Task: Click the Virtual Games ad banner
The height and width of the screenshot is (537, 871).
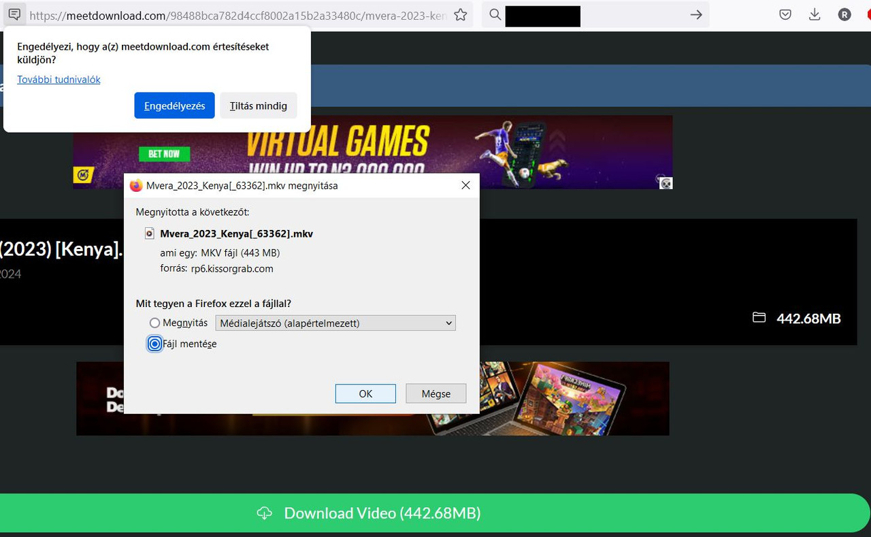Action: [373, 152]
